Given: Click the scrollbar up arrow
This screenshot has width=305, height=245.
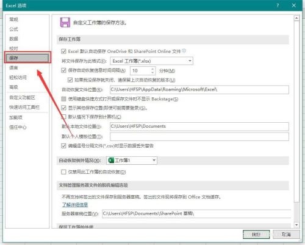Looking at the screenshot, I should pos(296,18).
